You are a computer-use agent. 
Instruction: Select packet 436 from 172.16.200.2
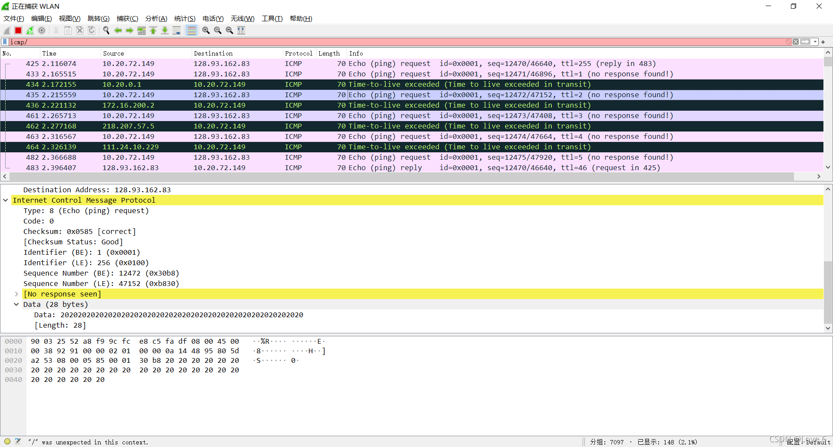[x=412, y=105]
